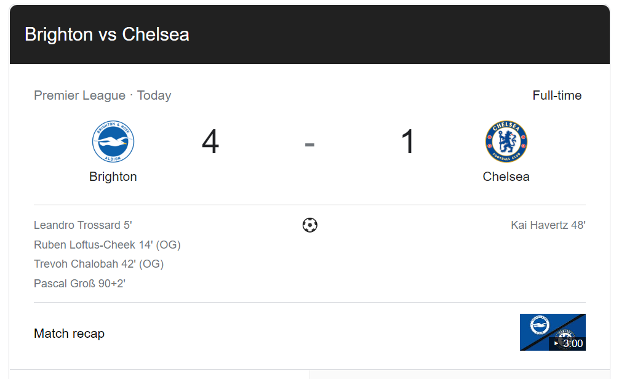Click the Brighton crest in recap thumbnail
This screenshot has width=619, height=379.
click(x=540, y=325)
